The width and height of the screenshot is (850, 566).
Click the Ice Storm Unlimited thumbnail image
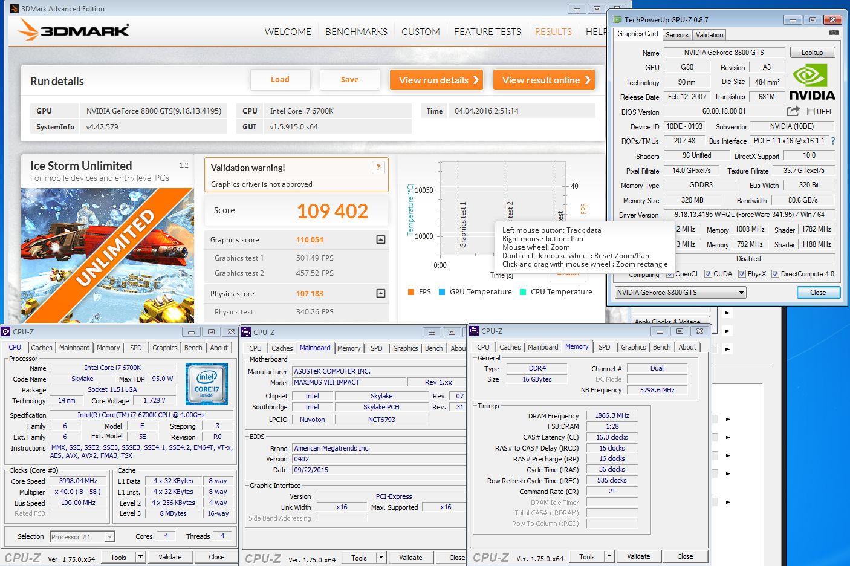(x=108, y=254)
